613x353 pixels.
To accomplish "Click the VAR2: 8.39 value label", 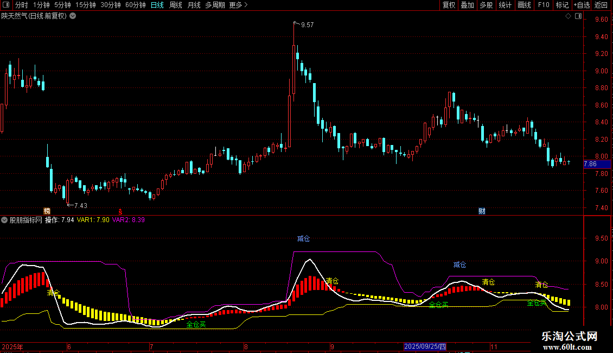I will coord(128,220).
